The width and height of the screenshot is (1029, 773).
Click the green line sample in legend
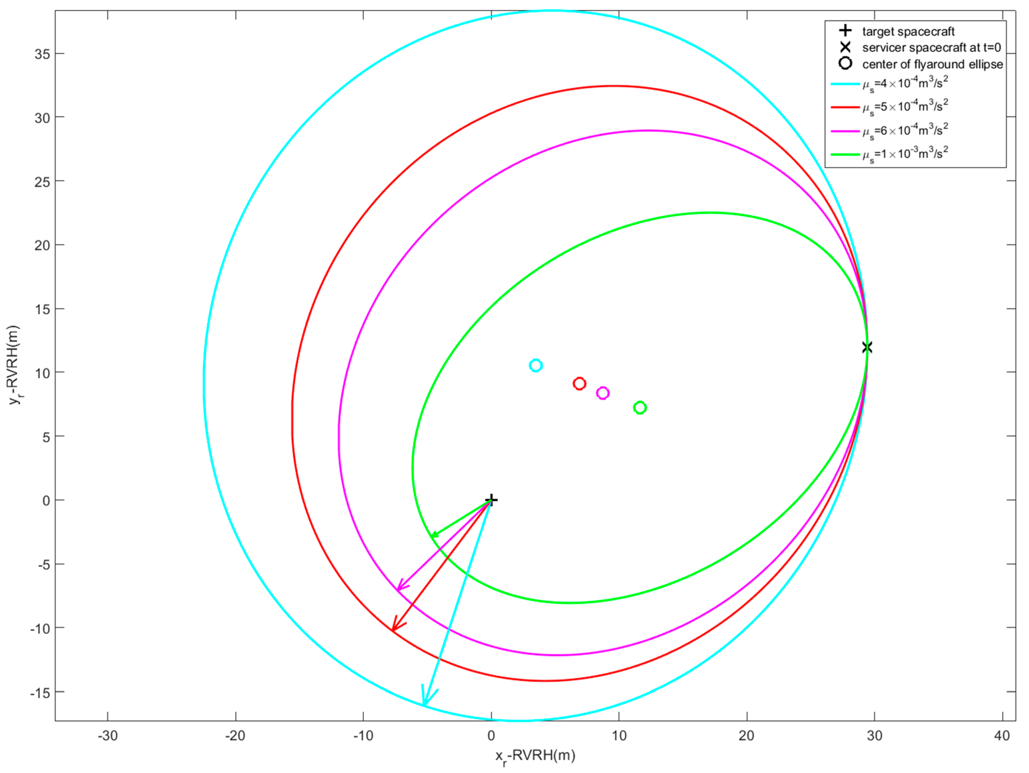(x=845, y=154)
